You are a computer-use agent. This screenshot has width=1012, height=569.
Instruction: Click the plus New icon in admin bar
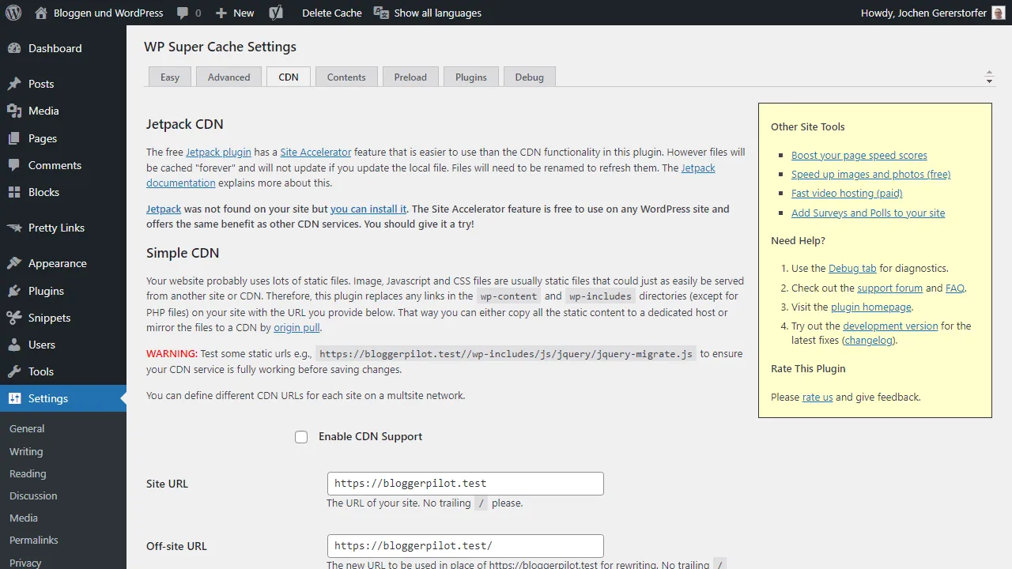click(221, 13)
